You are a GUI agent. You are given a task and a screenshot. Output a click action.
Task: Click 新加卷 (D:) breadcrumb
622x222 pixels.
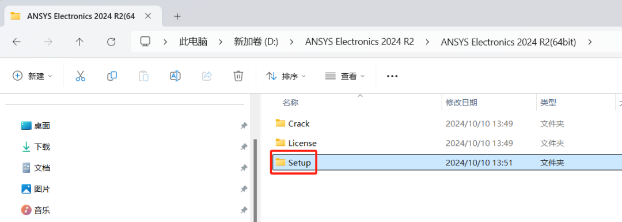coord(256,42)
